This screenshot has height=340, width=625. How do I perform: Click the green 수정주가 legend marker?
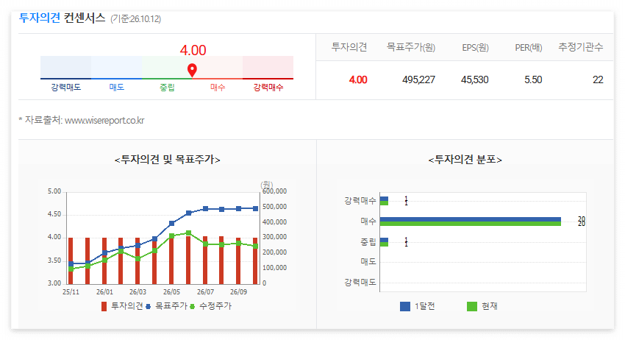pyautogui.click(x=192, y=306)
